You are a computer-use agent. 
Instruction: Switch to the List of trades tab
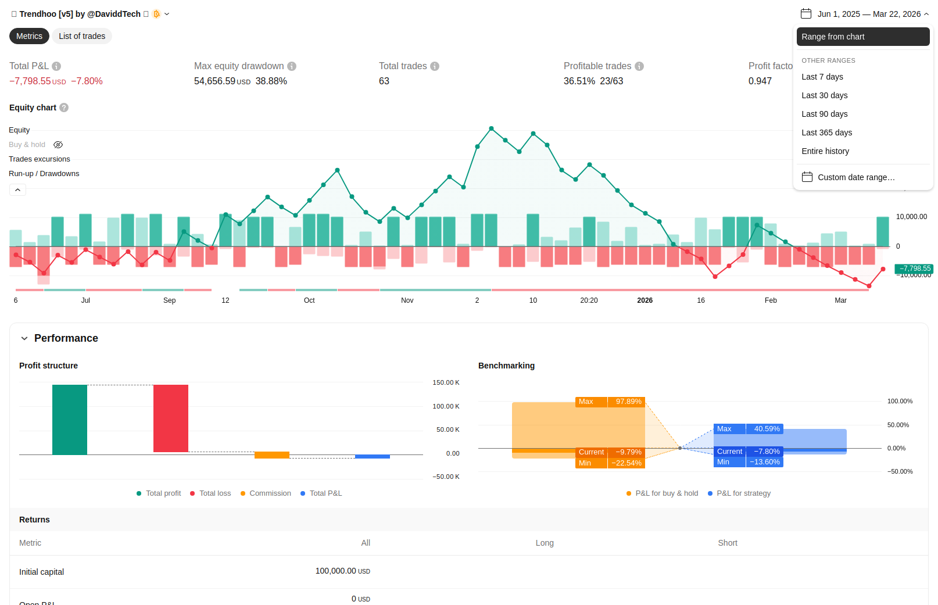click(82, 36)
